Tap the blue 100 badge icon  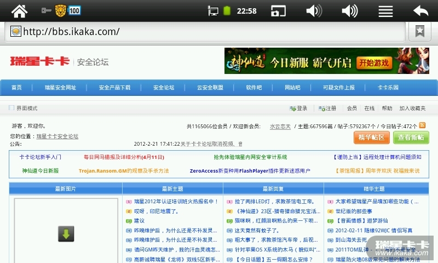74,10
